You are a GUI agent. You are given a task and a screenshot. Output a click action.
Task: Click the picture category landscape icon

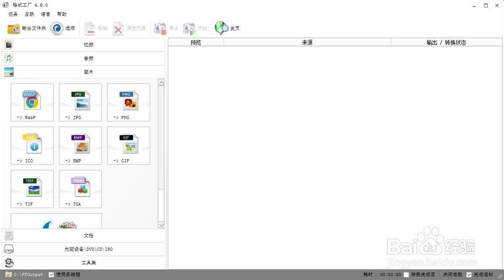(9, 72)
